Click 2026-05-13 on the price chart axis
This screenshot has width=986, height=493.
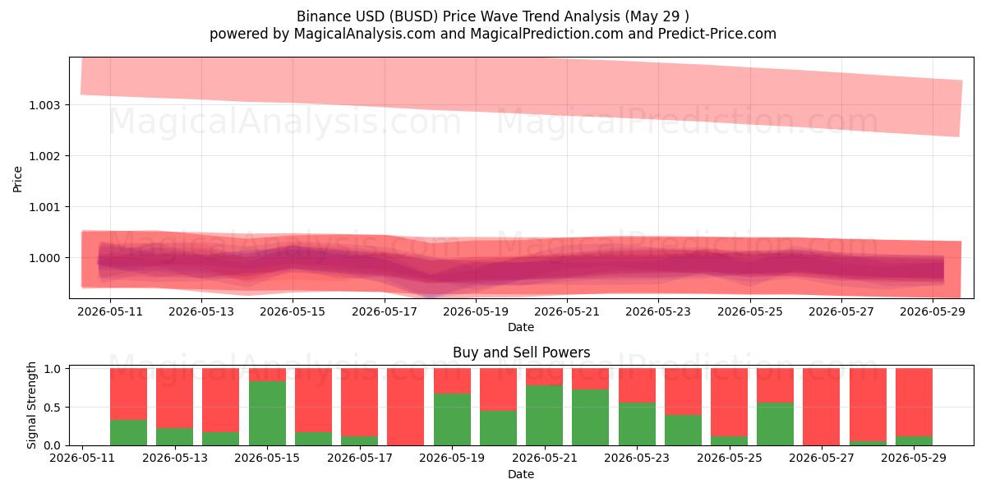(x=201, y=311)
